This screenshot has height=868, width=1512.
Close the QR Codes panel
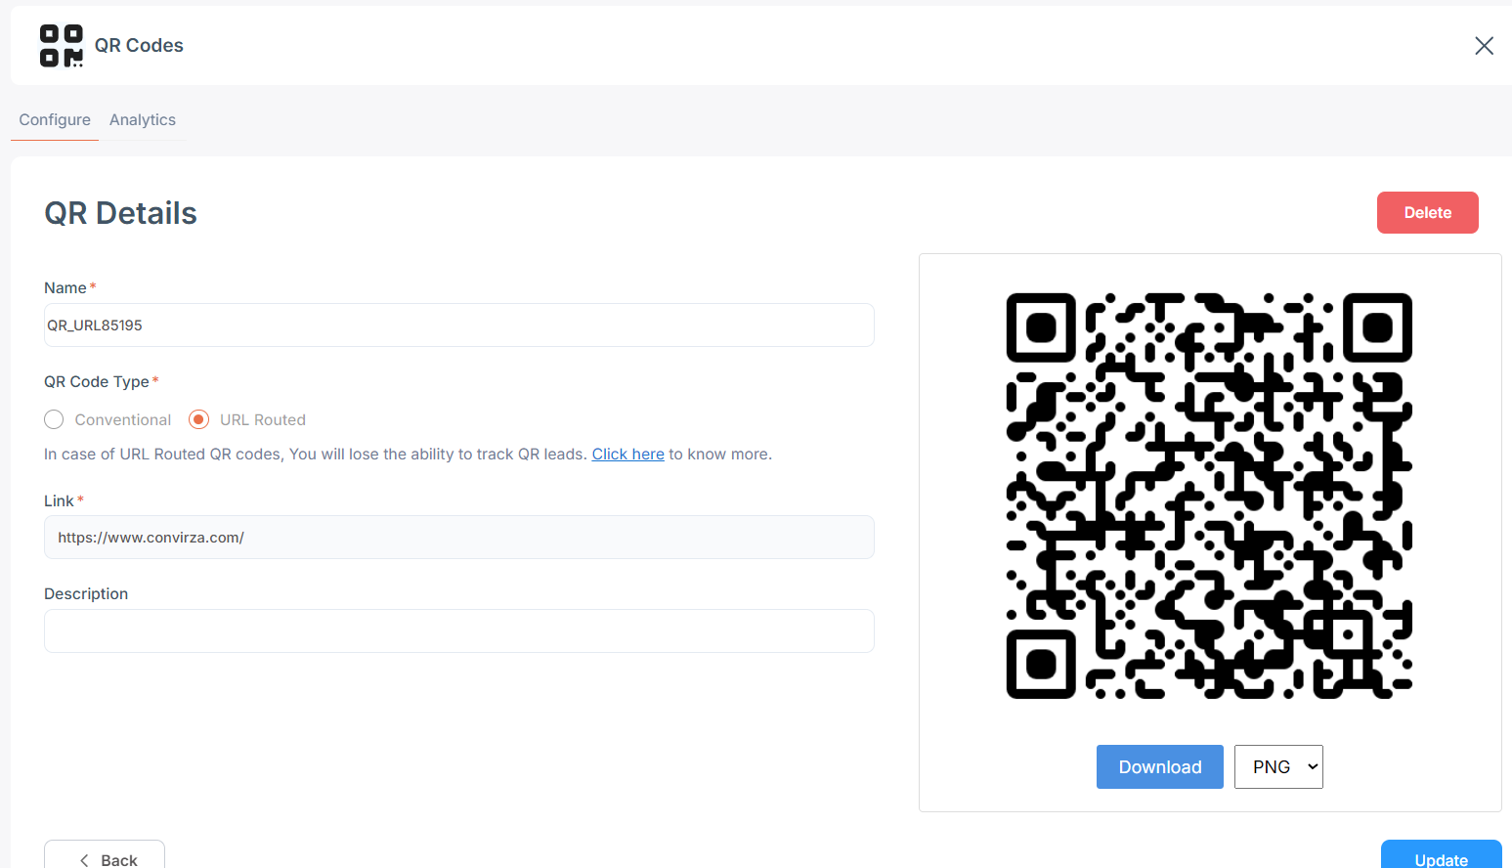1484,46
